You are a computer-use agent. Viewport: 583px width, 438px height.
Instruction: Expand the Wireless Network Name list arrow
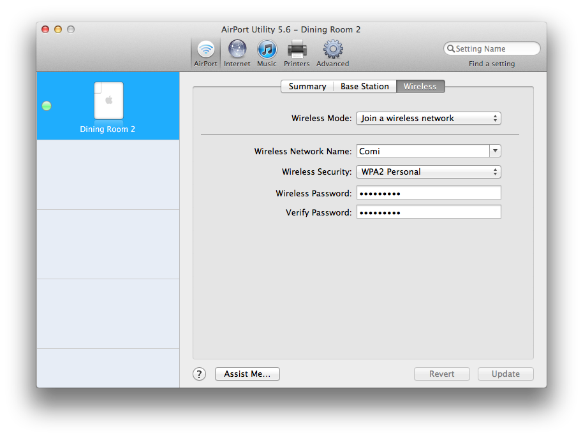click(x=495, y=151)
